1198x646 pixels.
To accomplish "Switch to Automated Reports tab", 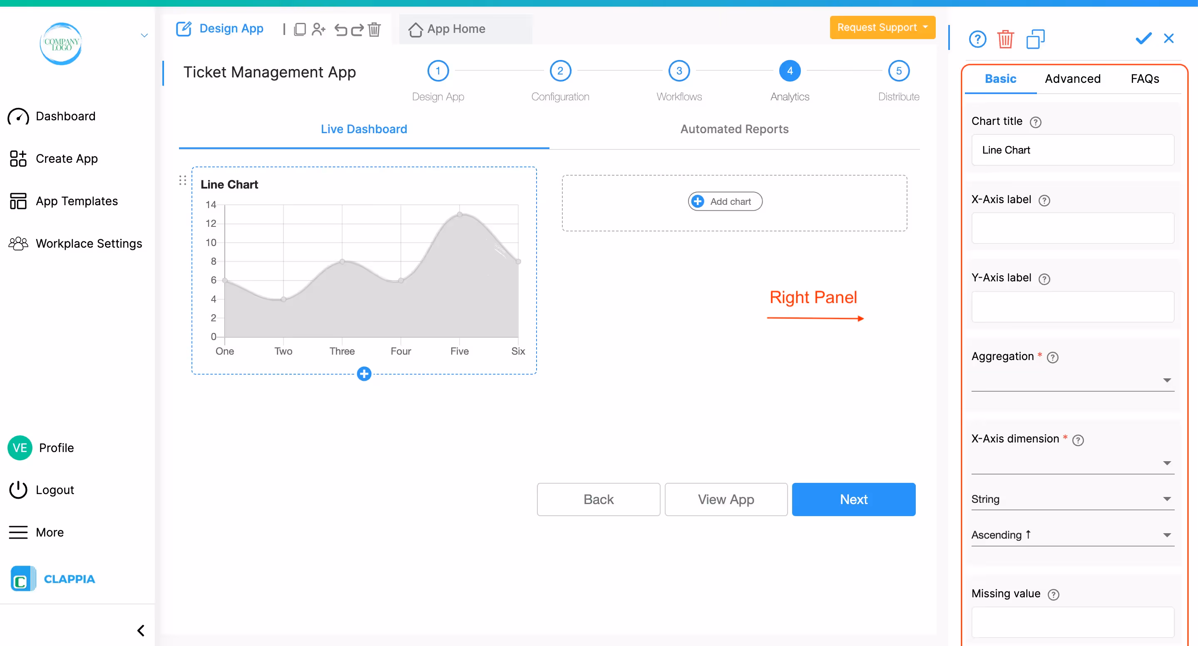I will [734, 129].
